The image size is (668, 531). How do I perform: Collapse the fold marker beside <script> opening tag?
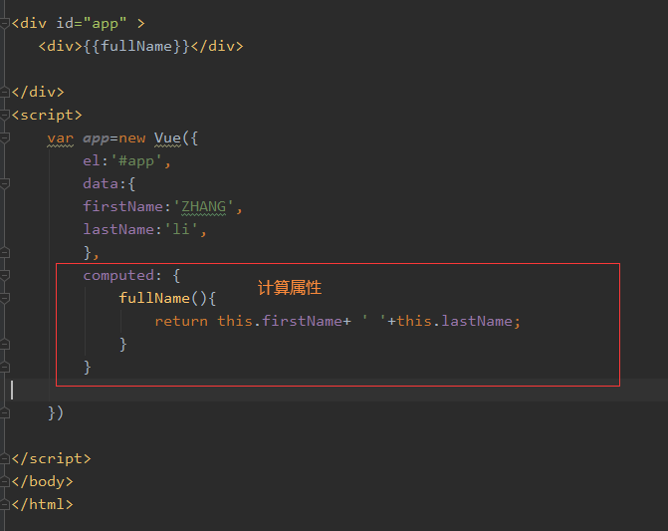click(5, 115)
